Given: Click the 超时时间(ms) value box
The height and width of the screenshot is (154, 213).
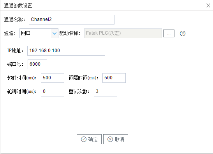Looking at the screenshot, I should click(x=53, y=78).
